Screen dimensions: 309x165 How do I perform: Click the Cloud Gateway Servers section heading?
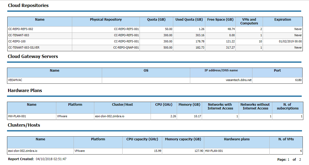pos(33,57)
